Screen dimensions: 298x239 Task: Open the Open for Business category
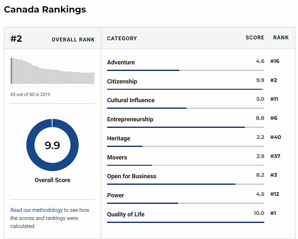point(132,176)
